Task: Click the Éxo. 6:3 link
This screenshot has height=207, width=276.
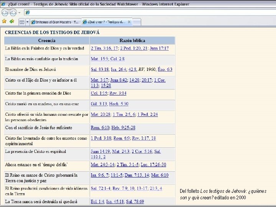Action: [x=165, y=69]
